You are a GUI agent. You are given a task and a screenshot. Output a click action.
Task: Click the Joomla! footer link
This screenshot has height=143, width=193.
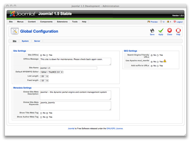[x=71, y=128]
